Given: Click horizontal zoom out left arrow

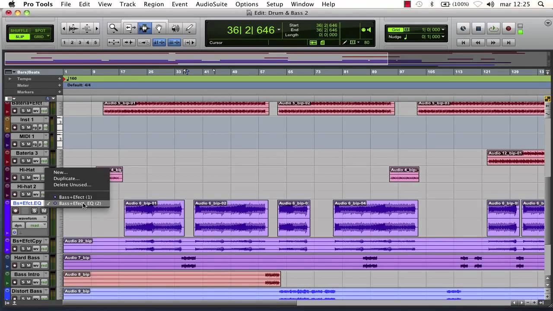Looking at the screenshot, I should click(x=64, y=29).
